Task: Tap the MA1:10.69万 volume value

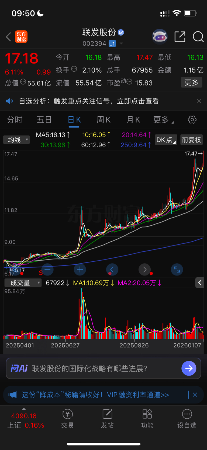Action: (94, 283)
